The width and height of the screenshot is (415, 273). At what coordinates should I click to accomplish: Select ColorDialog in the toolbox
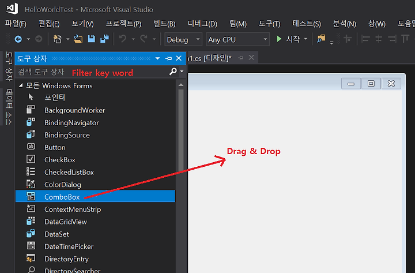tap(95, 185)
